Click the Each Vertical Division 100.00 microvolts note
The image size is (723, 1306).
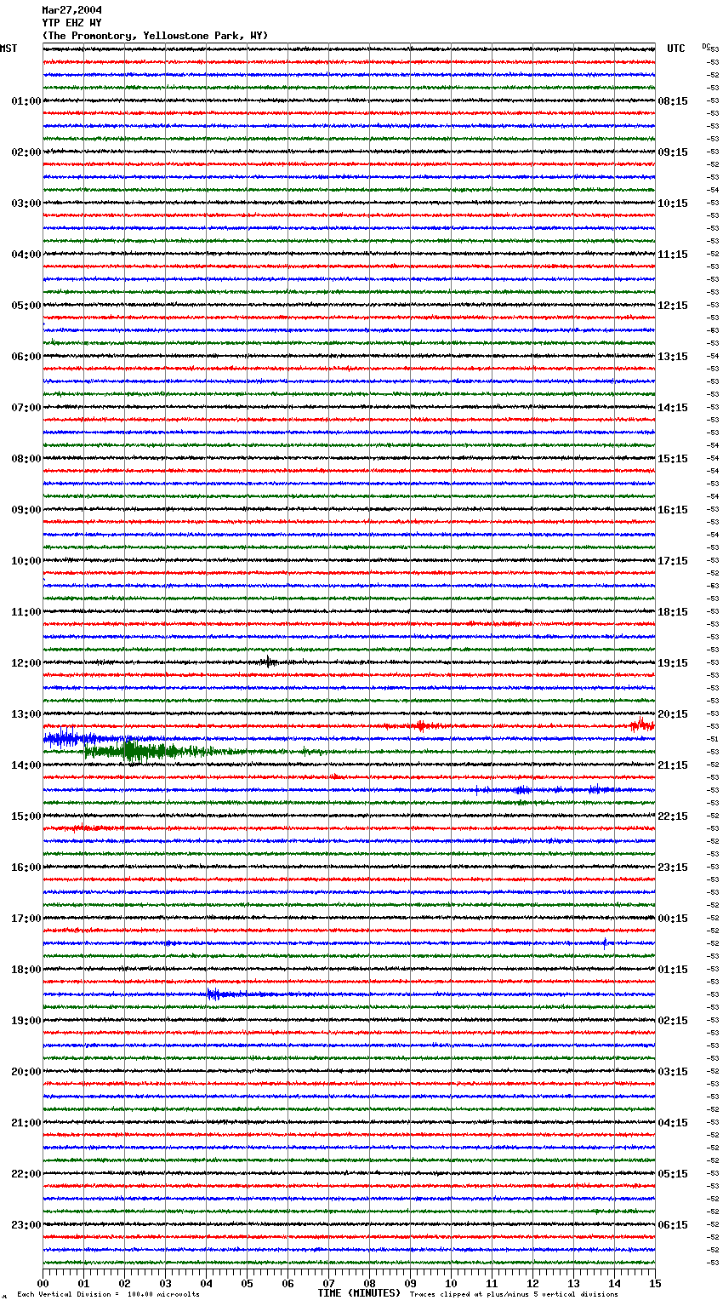(x=108, y=1294)
